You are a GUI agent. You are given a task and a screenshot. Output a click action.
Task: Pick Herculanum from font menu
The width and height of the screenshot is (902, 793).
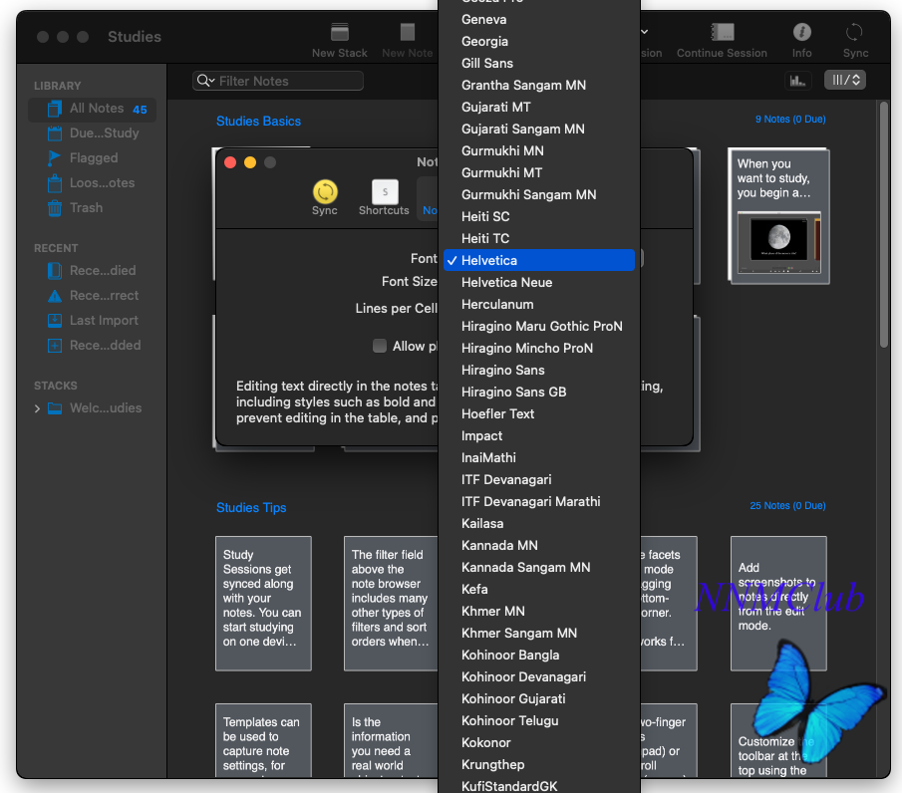[x=539, y=304]
